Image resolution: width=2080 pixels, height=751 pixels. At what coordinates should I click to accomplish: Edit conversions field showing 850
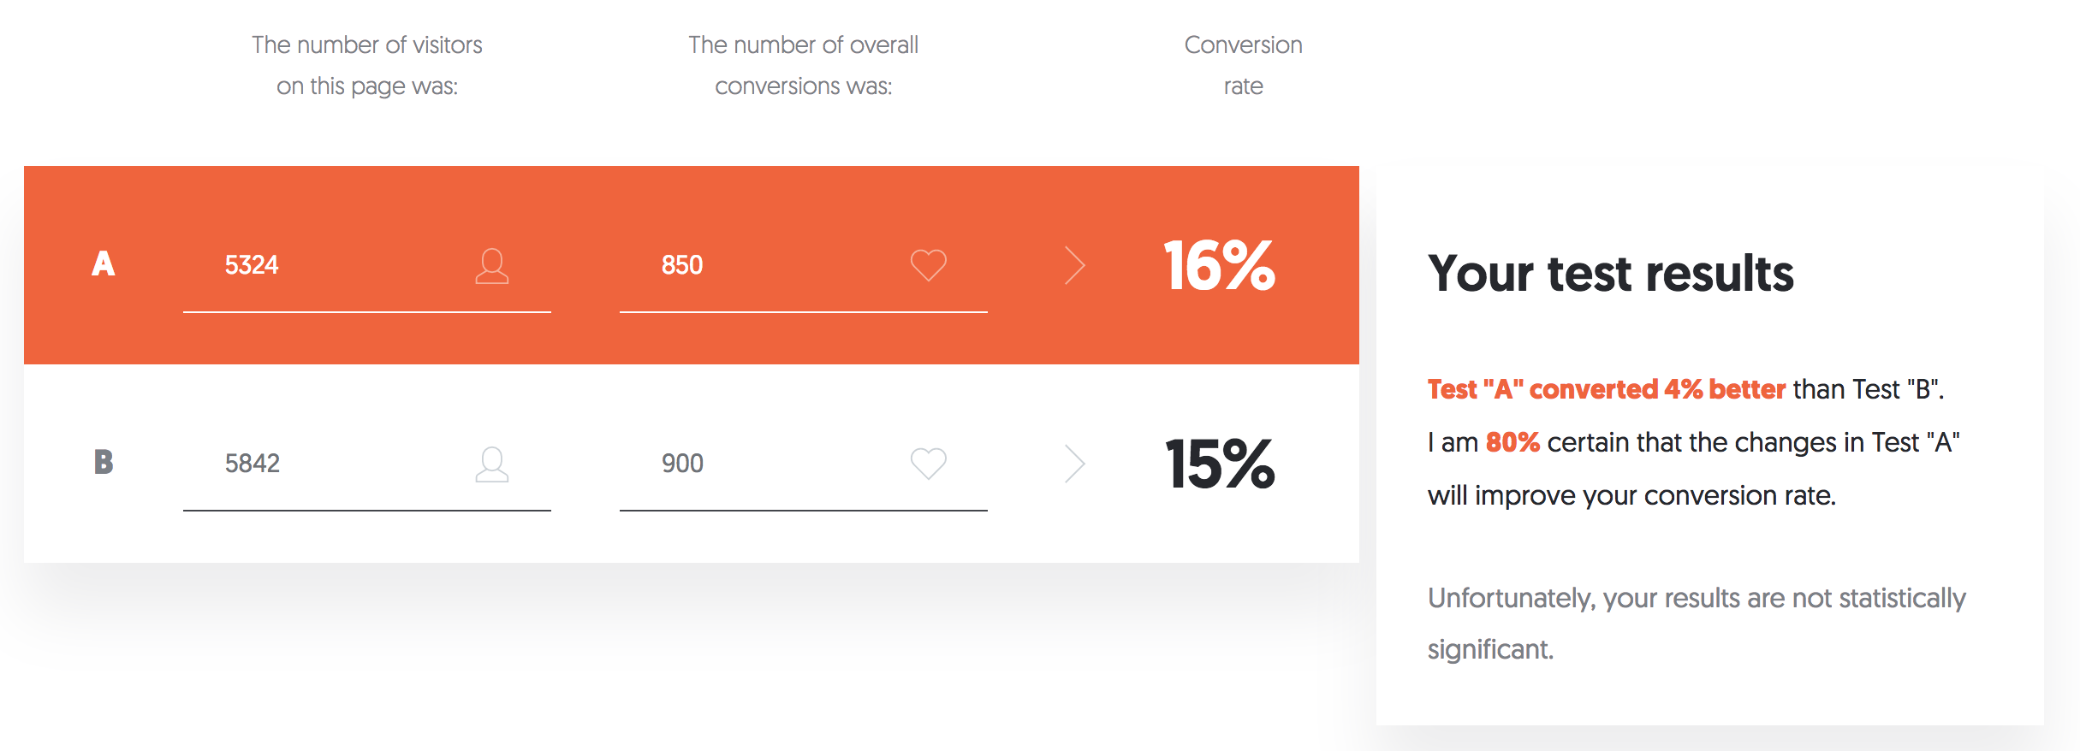click(804, 266)
